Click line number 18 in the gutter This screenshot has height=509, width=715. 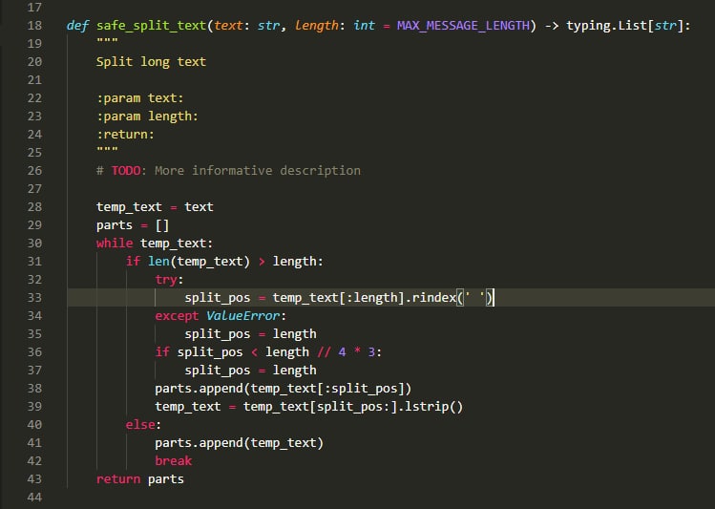pos(34,26)
